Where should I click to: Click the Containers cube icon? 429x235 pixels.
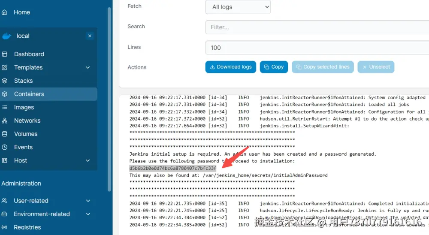[x=5, y=94]
